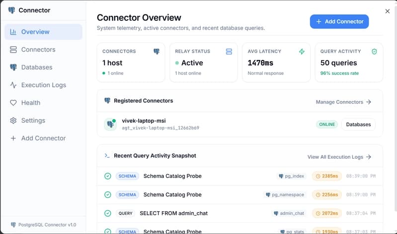397x234 pixels.
Task: Click the heart icon beside Health
Action: tap(13, 103)
